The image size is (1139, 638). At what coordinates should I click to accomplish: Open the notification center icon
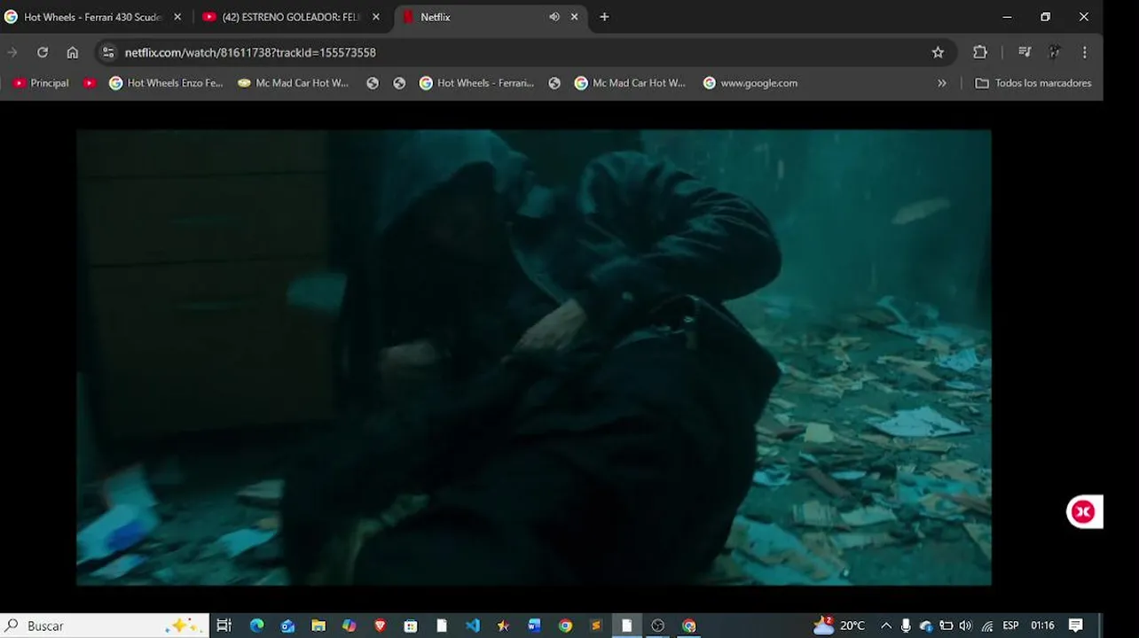[x=1075, y=626]
